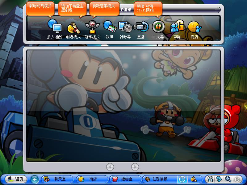This screenshot has width=247, height=185.
Task: Open the 聊天室 chat room
Action: 57,179
